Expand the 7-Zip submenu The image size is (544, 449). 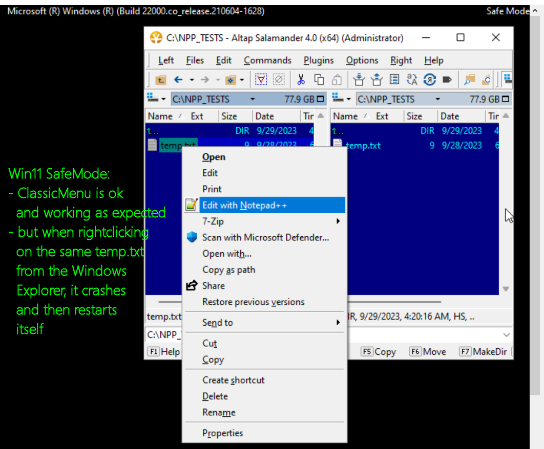click(338, 221)
